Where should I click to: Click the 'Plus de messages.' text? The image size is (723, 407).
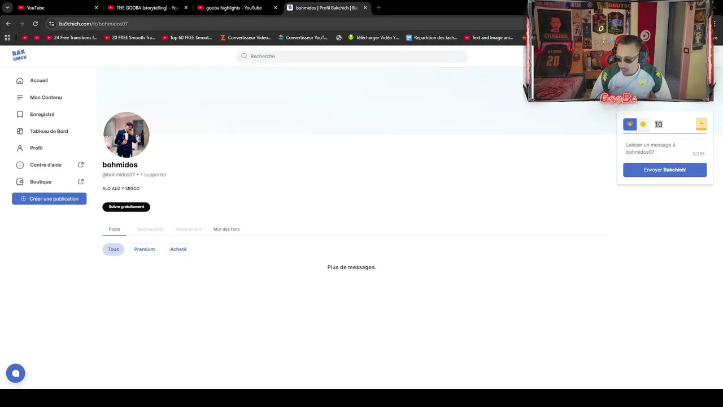[351, 267]
